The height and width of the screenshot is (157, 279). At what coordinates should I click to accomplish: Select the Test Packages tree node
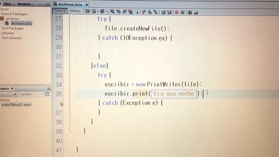12,28
